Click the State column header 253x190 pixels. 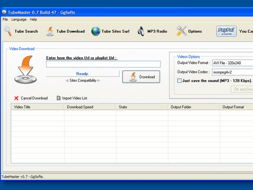click(x=142, y=107)
